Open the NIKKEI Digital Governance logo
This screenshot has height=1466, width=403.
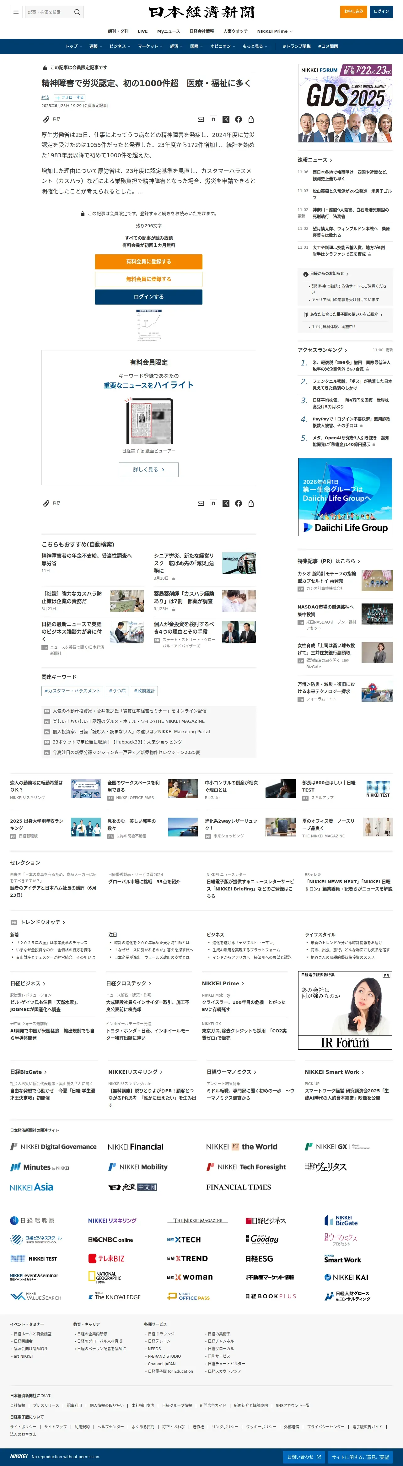point(53,1147)
